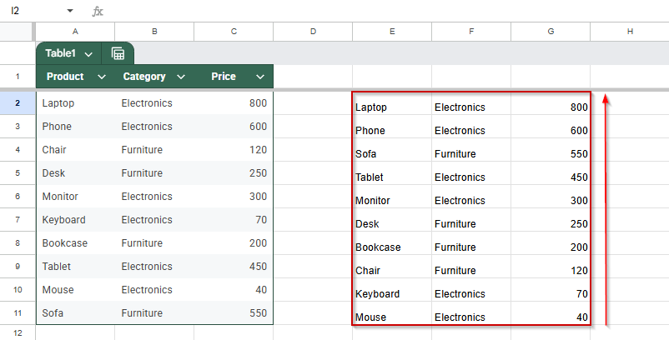Select the Monitor cell in column A
This screenshot has width=669, height=340.
pyautogui.click(x=76, y=197)
